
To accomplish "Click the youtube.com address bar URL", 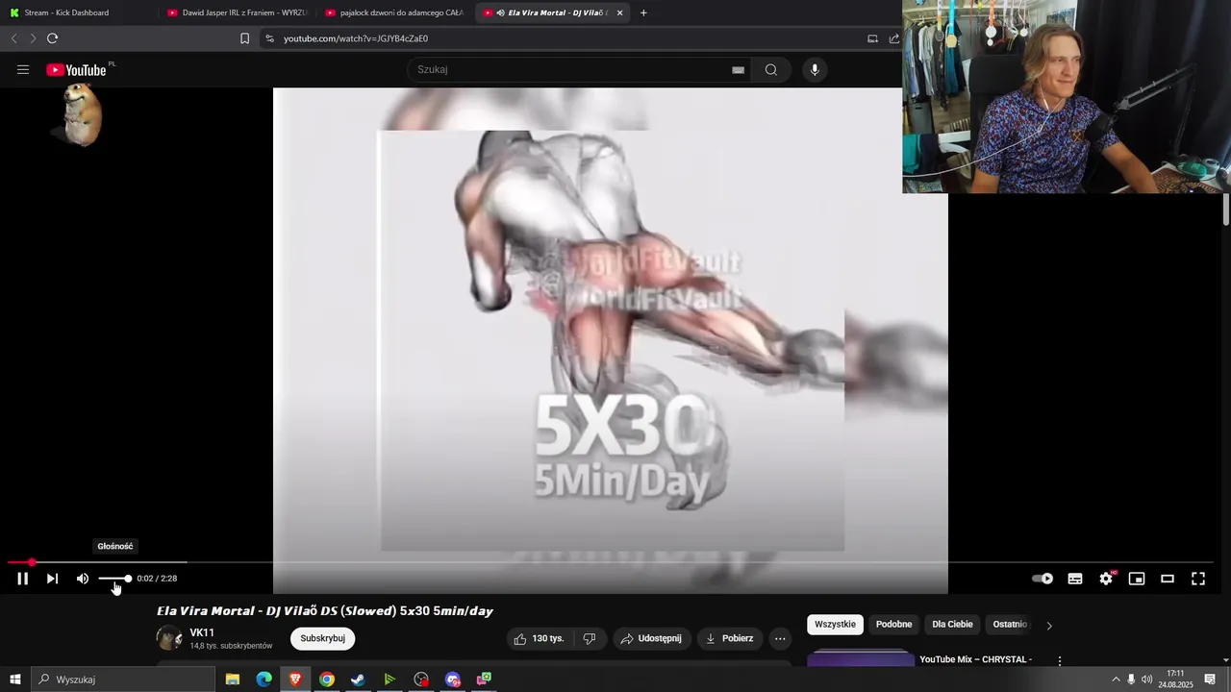I will [356, 38].
